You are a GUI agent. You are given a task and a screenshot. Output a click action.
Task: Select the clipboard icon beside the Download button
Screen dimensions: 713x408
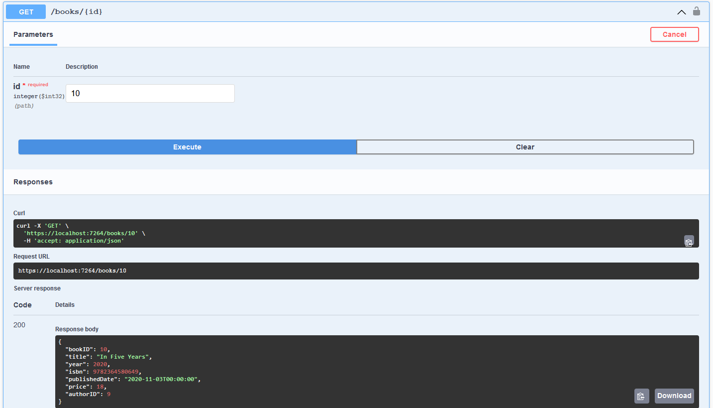[x=641, y=396]
